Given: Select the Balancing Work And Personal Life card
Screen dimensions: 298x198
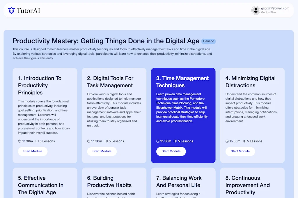Looking at the screenshot, I should [x=183, y=183].
